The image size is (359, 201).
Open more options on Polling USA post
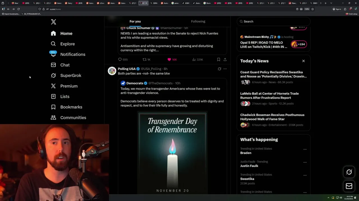(225, 69)
